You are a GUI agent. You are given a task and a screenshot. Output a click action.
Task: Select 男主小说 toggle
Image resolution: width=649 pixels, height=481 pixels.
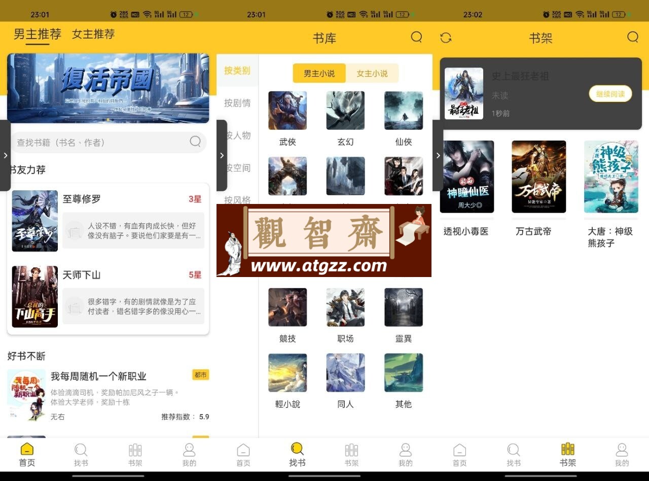[x=319, y=73]
